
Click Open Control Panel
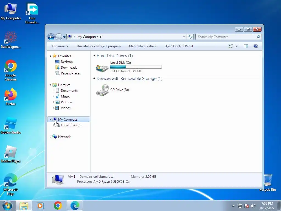point(179,46)
